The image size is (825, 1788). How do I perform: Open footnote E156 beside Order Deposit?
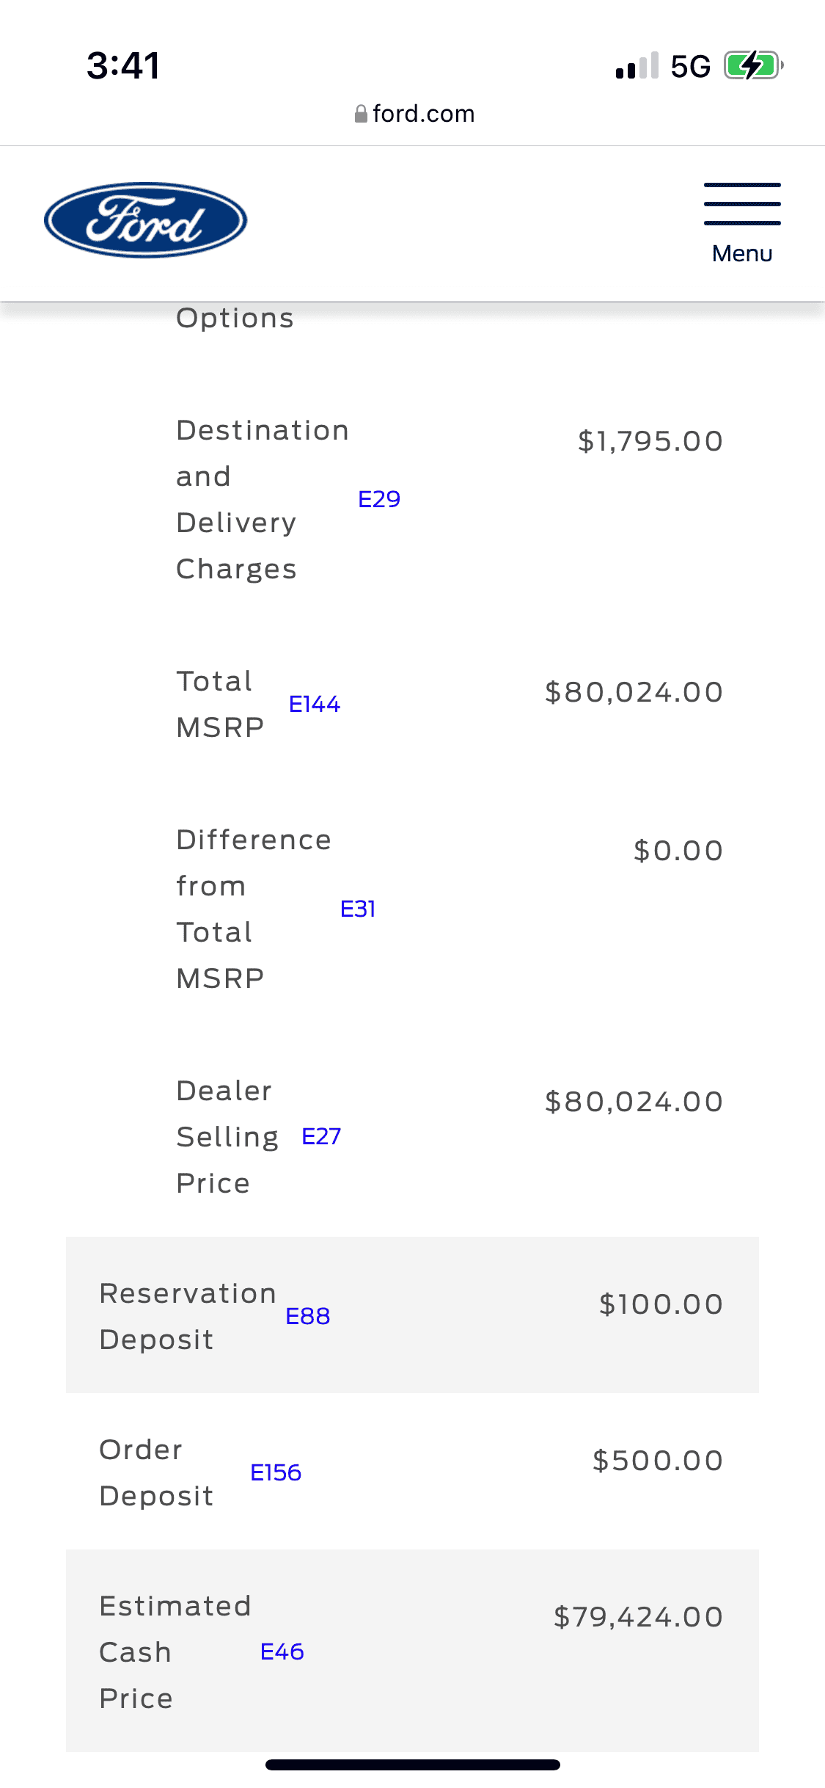pyautogui.click(x=276, y=1473)
